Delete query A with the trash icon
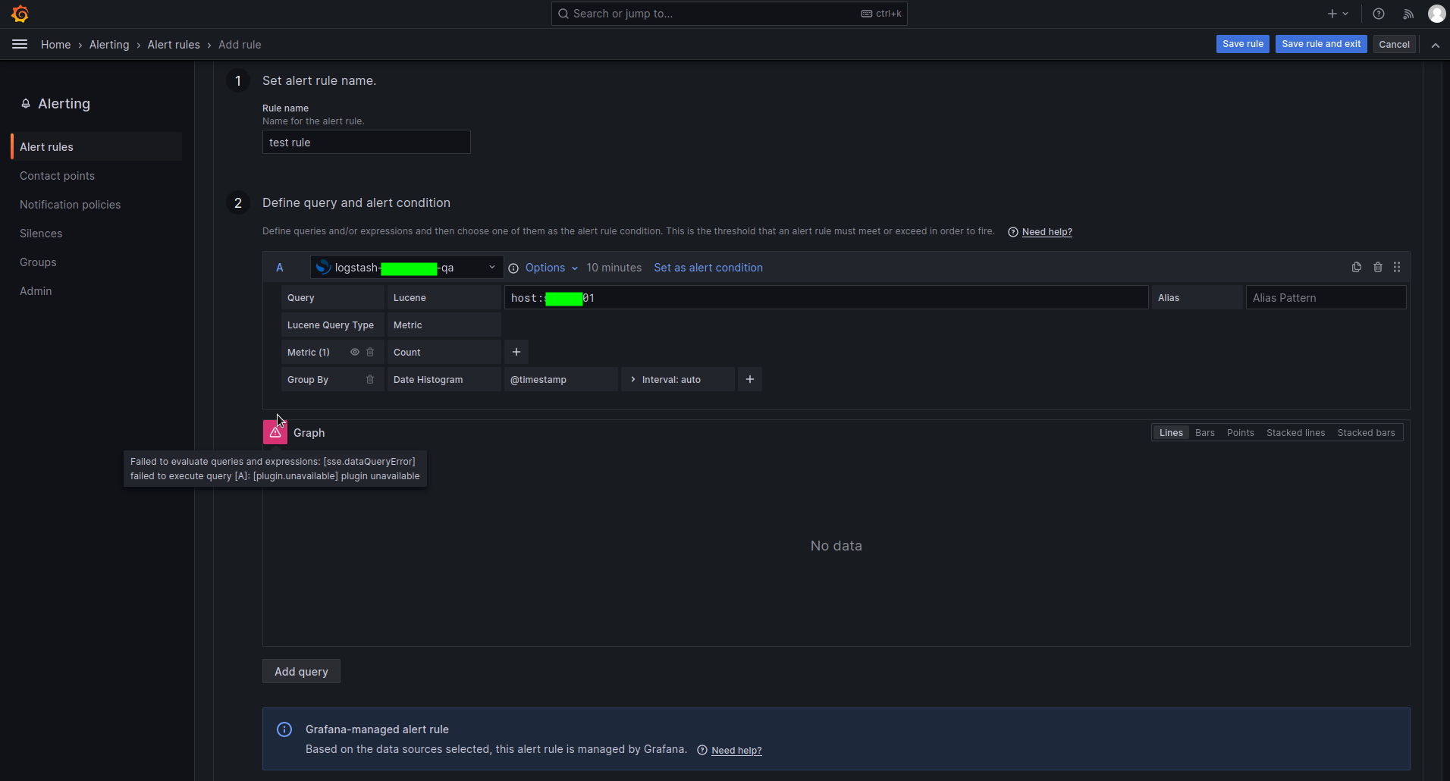The width and height of the screenshot is (1450, 781). [1377, 267]
